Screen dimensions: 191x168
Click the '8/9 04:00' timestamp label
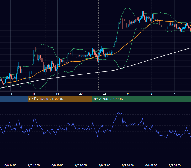click(175, 165)
